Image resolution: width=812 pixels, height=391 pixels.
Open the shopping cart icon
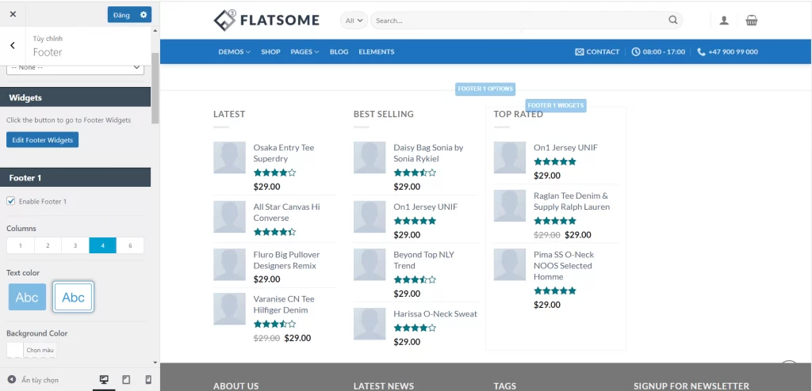point(751,21)
